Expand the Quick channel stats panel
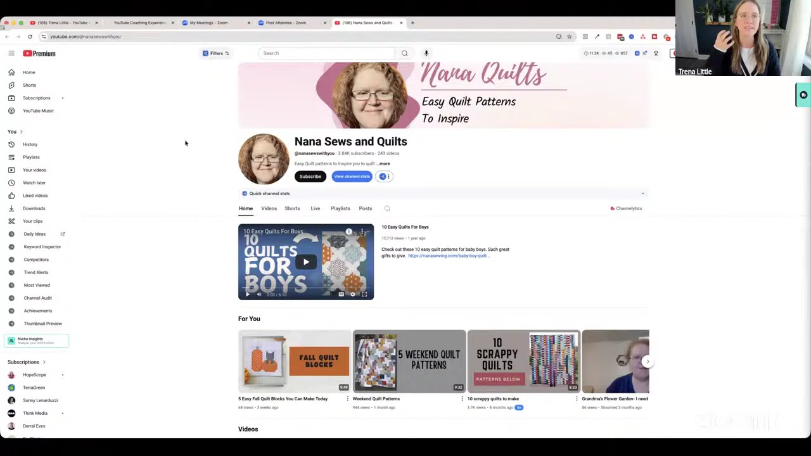811x456 pixels. click(642, 194)
